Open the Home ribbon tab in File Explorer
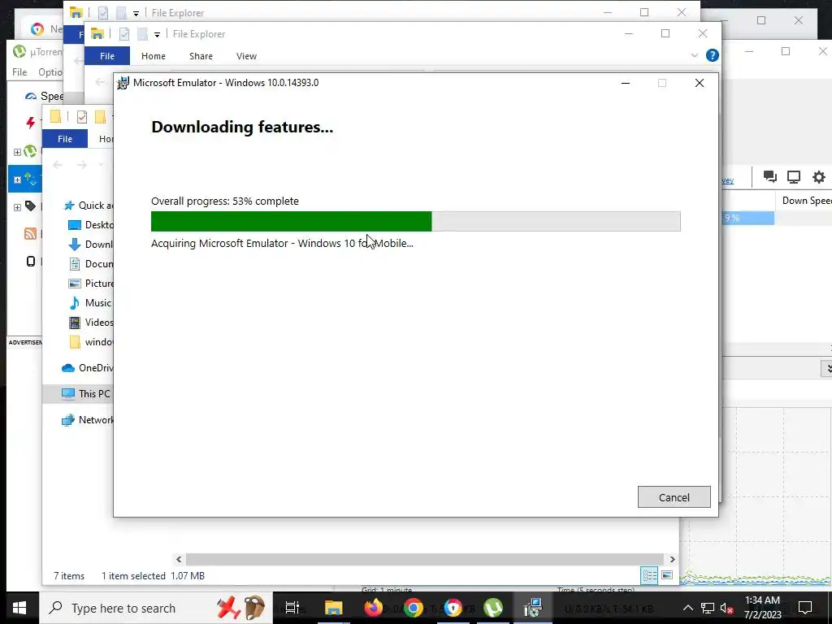Viewport: 832px width, 624px height. (154, 56)
